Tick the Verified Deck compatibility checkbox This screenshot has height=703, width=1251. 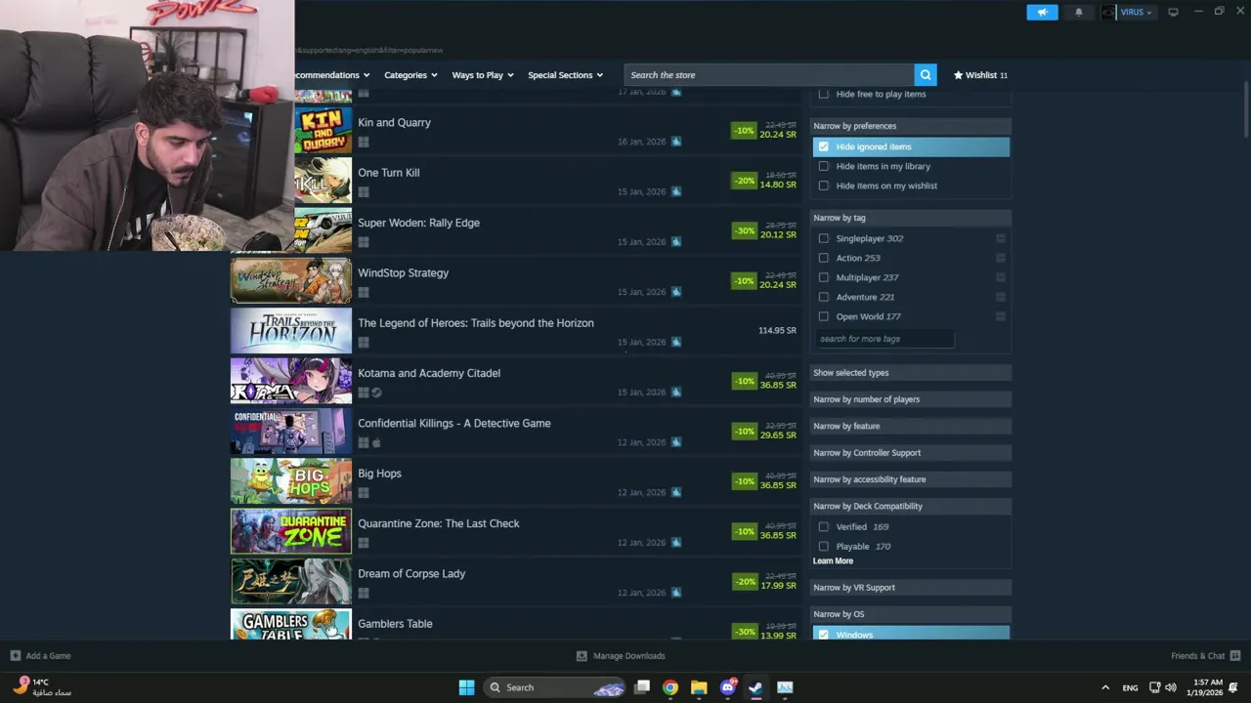(x=824, y=526)
